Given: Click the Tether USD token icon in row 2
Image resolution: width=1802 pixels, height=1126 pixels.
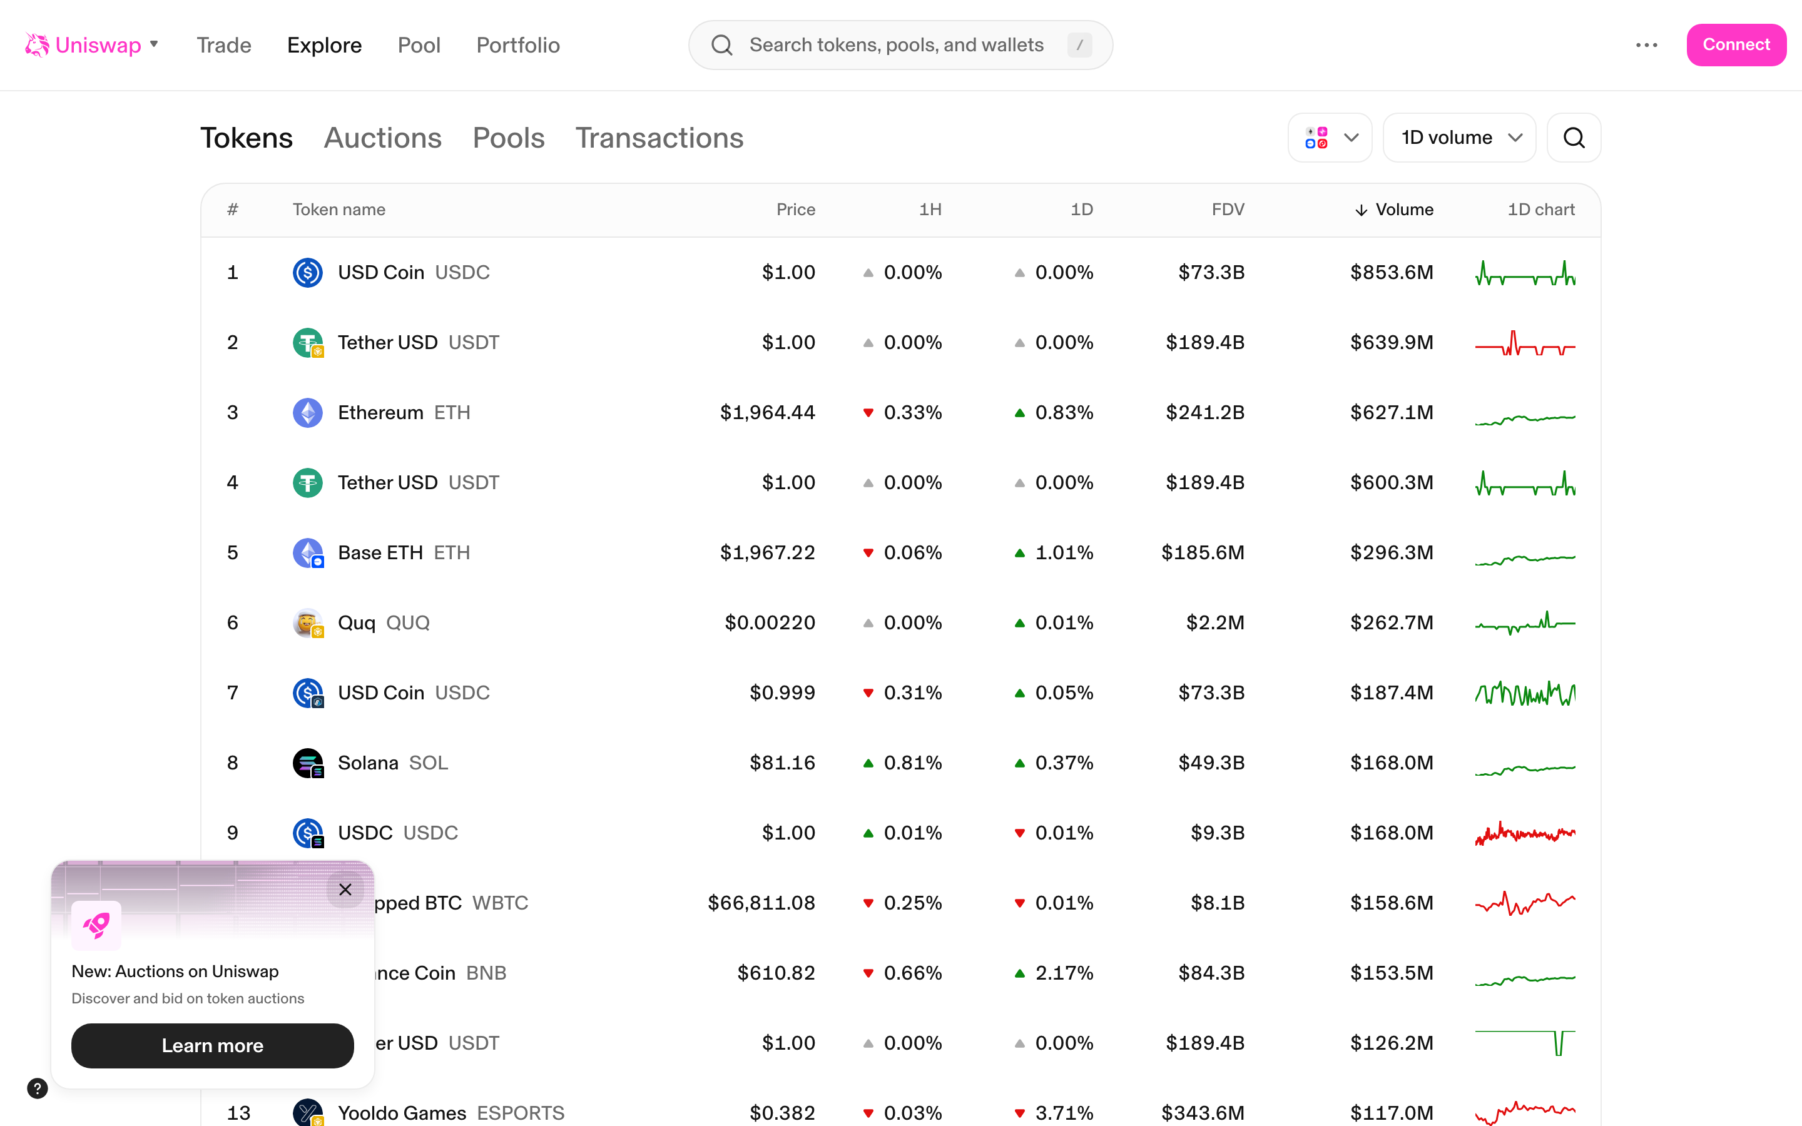Looking at the screenshot, I should pyautogui.click(x=308, y=342).
